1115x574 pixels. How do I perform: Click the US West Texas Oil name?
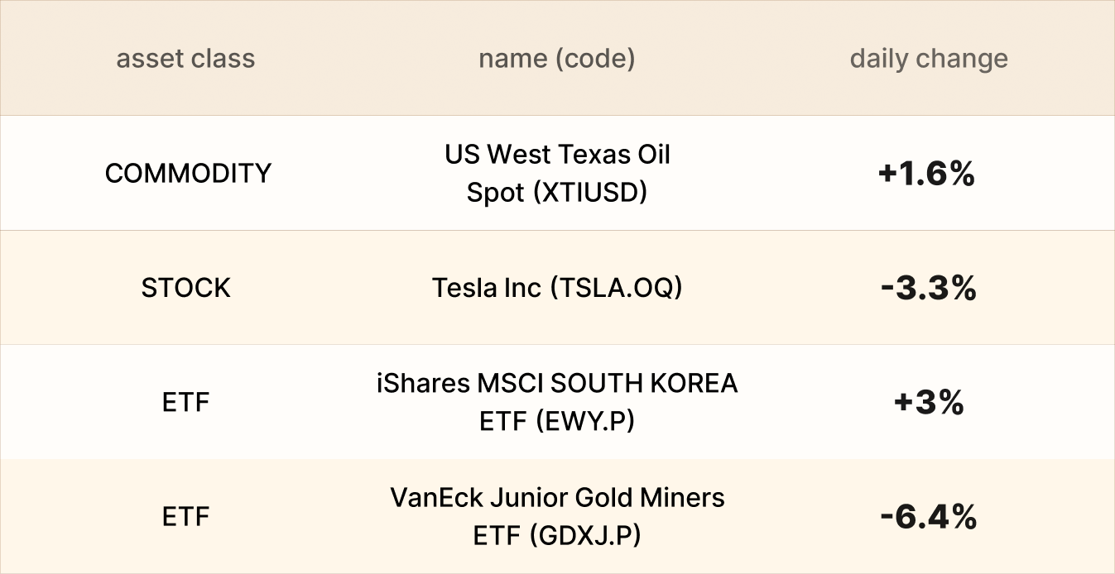click(x=557, y=155)
